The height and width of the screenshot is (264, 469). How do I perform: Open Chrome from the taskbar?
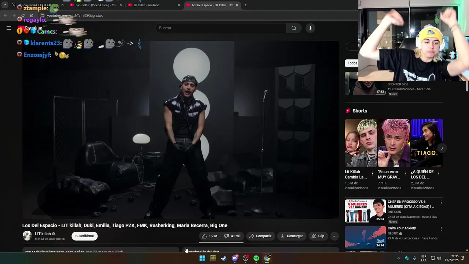267,258
